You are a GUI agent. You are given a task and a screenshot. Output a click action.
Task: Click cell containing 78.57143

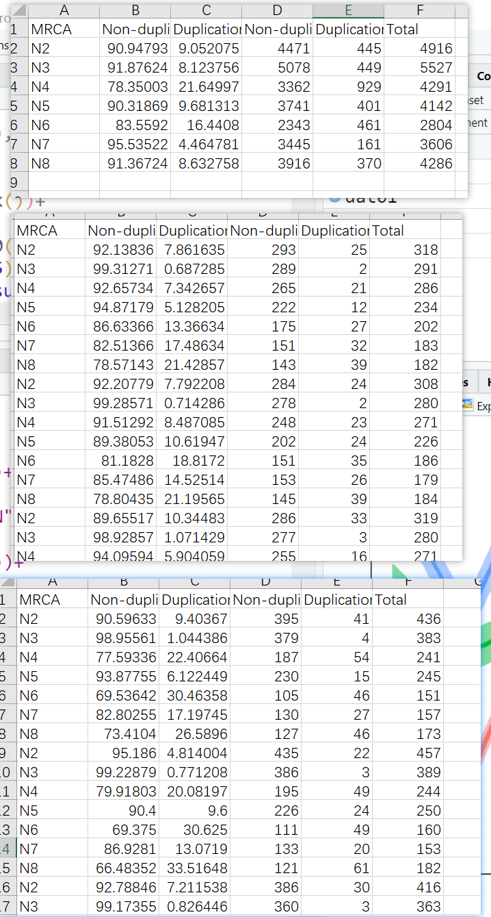click(x=121, y=364)
